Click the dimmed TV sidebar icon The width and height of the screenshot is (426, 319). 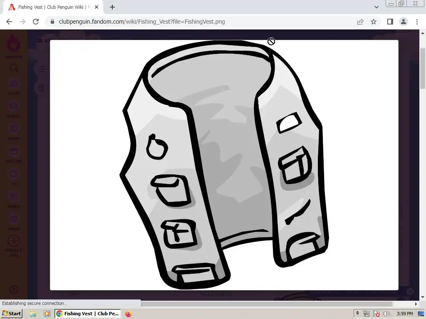coord(14,174)
